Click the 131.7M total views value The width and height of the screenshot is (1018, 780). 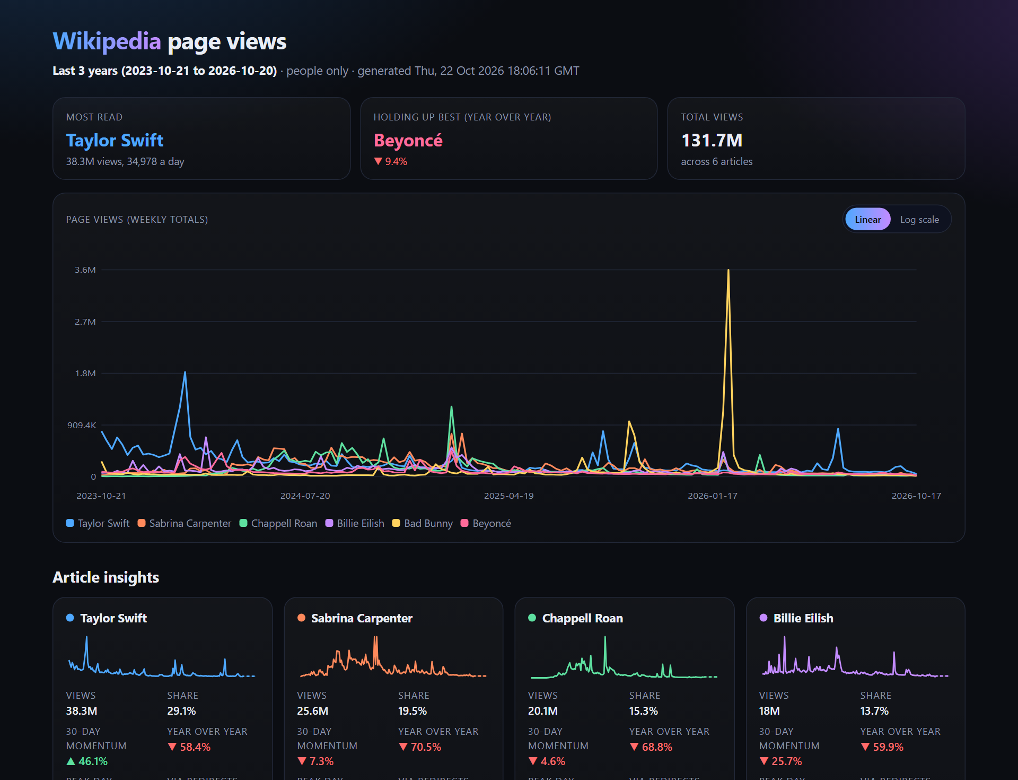point(712,140)
